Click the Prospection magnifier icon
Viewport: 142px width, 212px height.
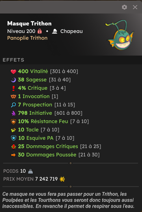coord(13,105)
